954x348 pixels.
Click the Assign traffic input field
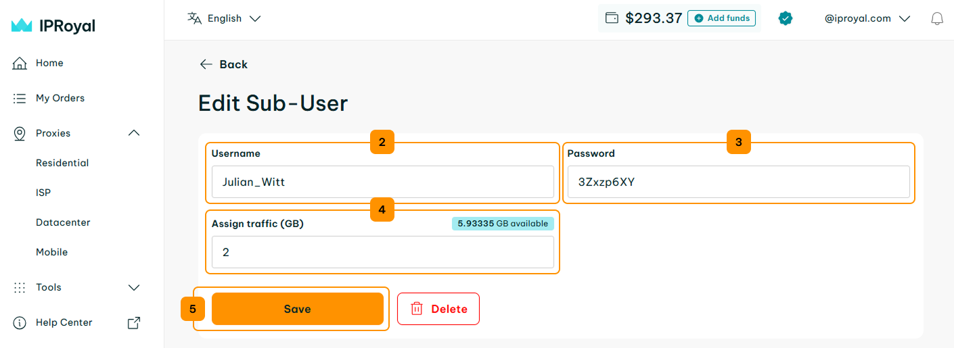click(x=383, y=252)
